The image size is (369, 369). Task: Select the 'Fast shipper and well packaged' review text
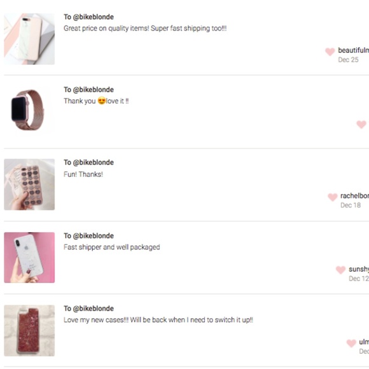click(112, 247)
